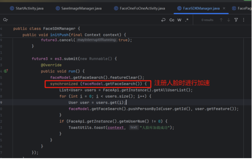The height and width of the screenshot is (159, 252).
Task: Open the search filter options
Action: coord(236,20)
